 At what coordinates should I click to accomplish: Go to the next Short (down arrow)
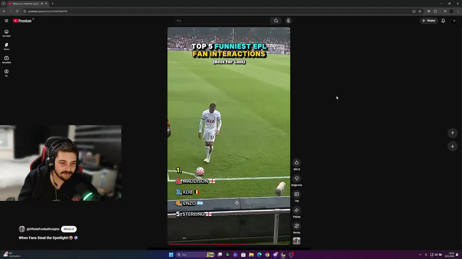click(x=453, y=146)
